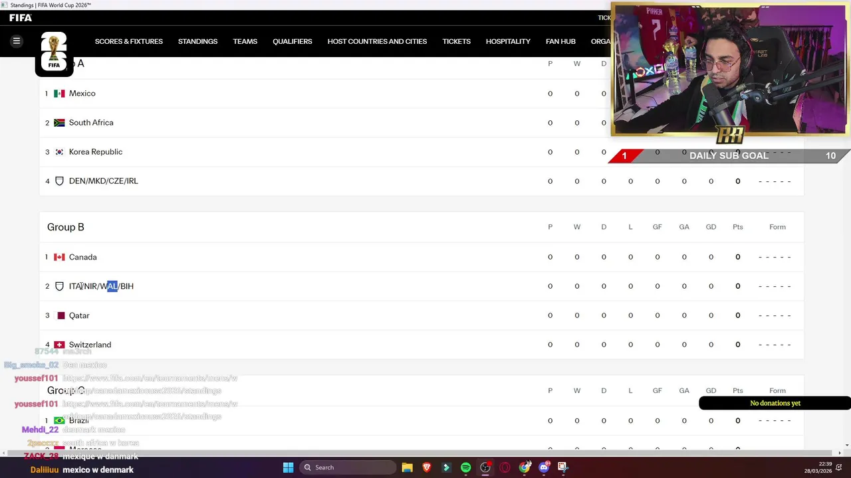Click the Daily Sub Goal progress bar
This screenshot has height=478, width=851.
729,156
